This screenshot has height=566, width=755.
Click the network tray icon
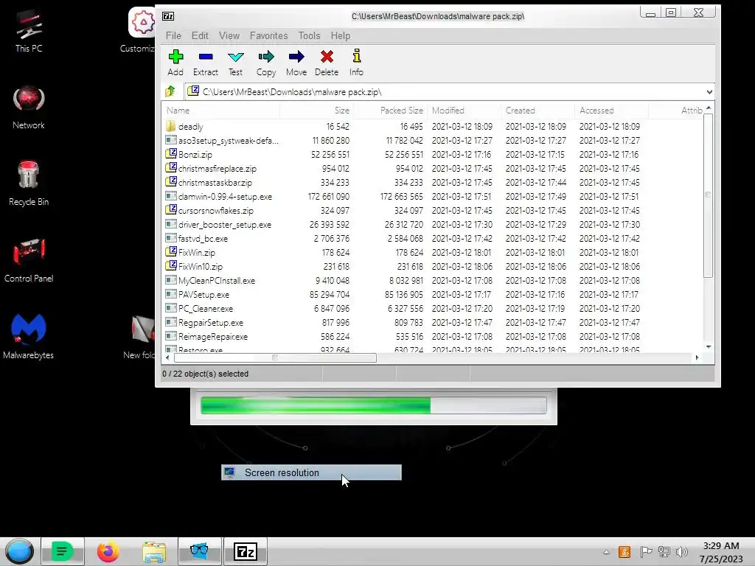coord(664,552)
